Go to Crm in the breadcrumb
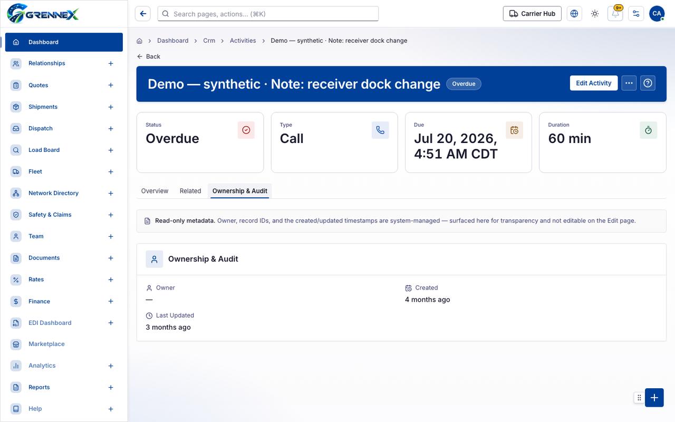 [209, 41]
